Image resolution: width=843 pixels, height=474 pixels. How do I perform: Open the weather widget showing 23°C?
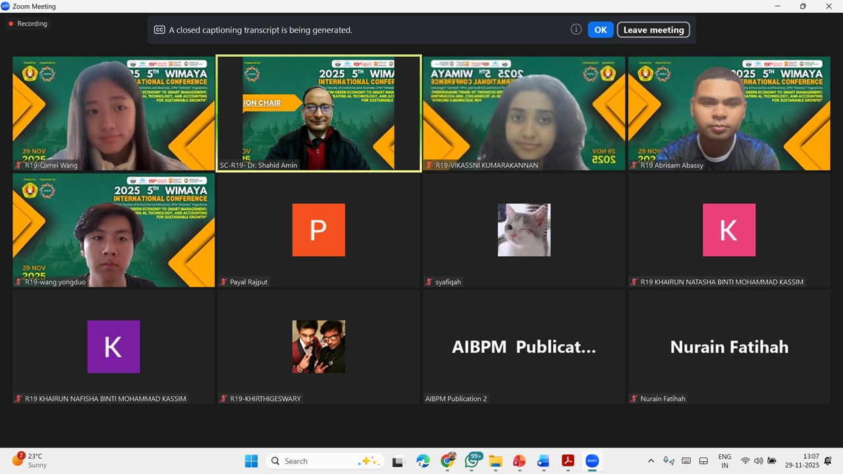pyautogui.click(x=30, y=460)
